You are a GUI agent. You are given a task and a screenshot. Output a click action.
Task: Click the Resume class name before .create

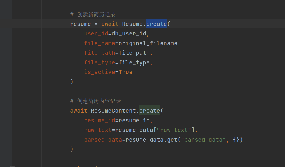point(132,24)
